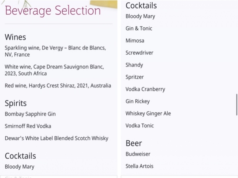Screen dimensions: 238x178
Task: Choose Bombay Sapphire Gin
Action: pos(30,114)
